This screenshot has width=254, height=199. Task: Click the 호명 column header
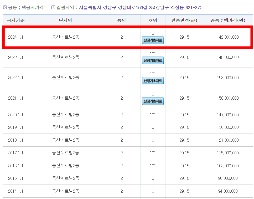(x=153, y=20)
